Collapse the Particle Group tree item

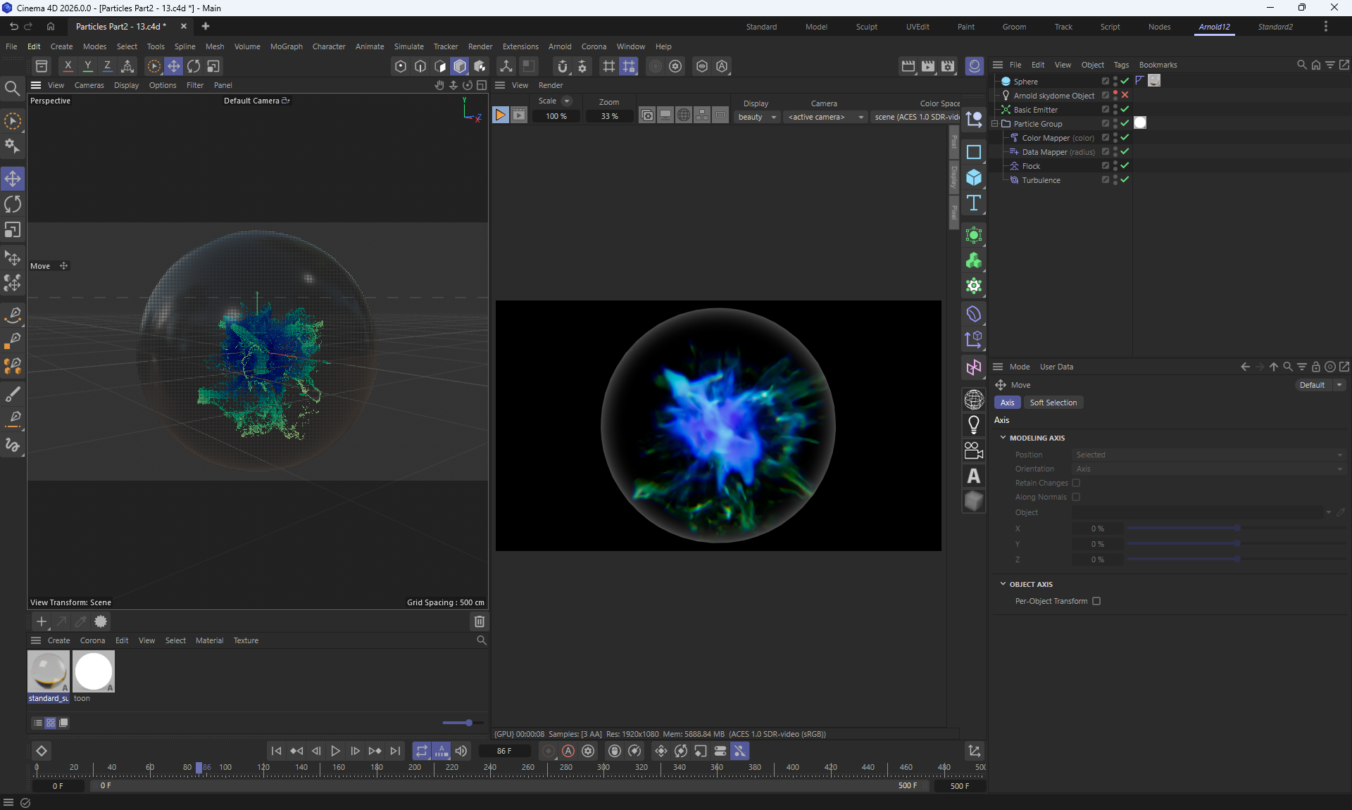point(995,124)
